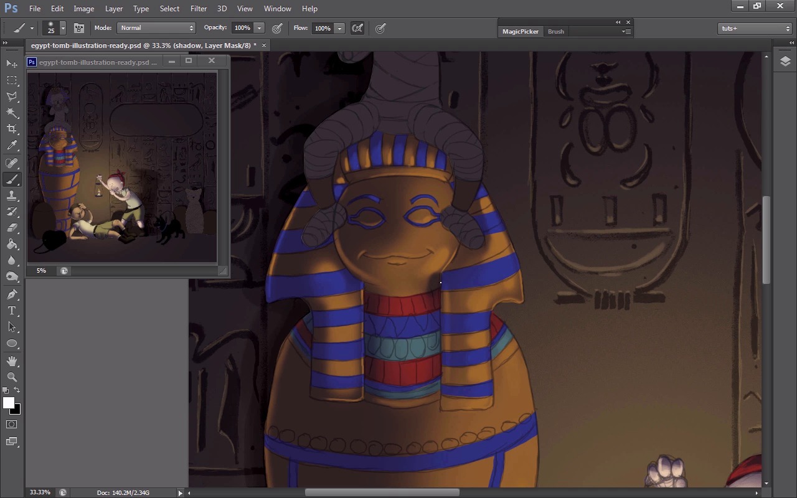This screenshot has width=797, height=498.
Task: Select the Clone Stamp tool
Action: tap(12, 195)
